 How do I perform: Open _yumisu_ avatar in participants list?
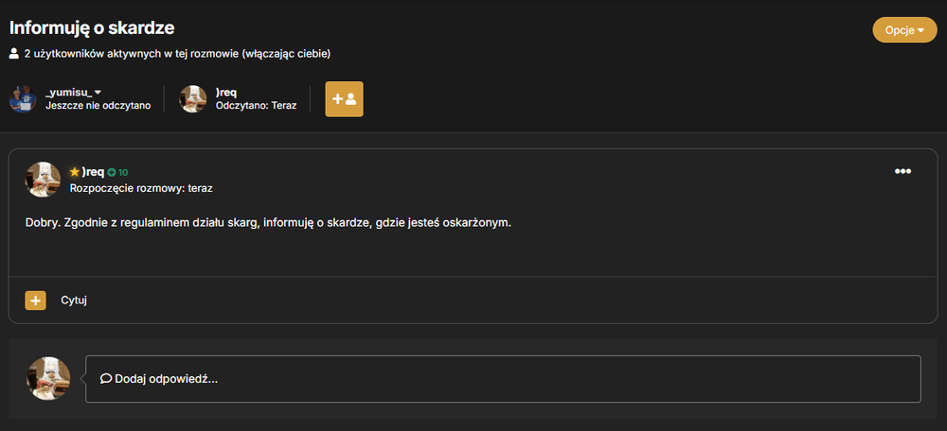(23, 99)
